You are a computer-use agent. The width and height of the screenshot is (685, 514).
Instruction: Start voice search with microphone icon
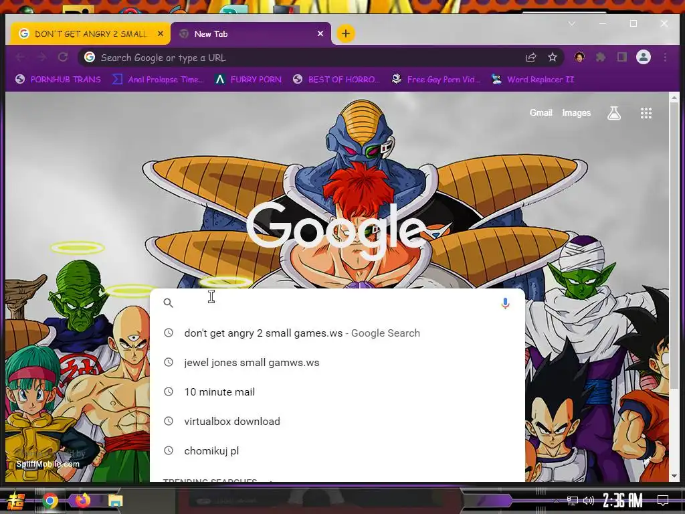click(505, 303)
